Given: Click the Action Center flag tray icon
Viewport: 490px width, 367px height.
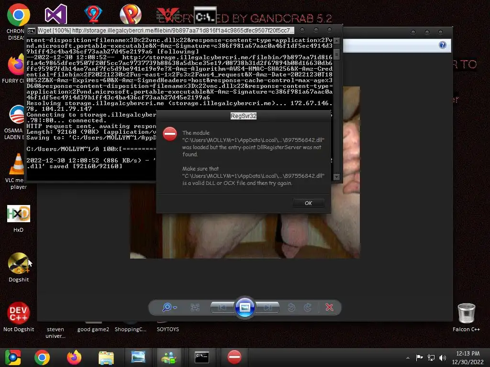Looking at the screenshot, I should tap(419, 357).
